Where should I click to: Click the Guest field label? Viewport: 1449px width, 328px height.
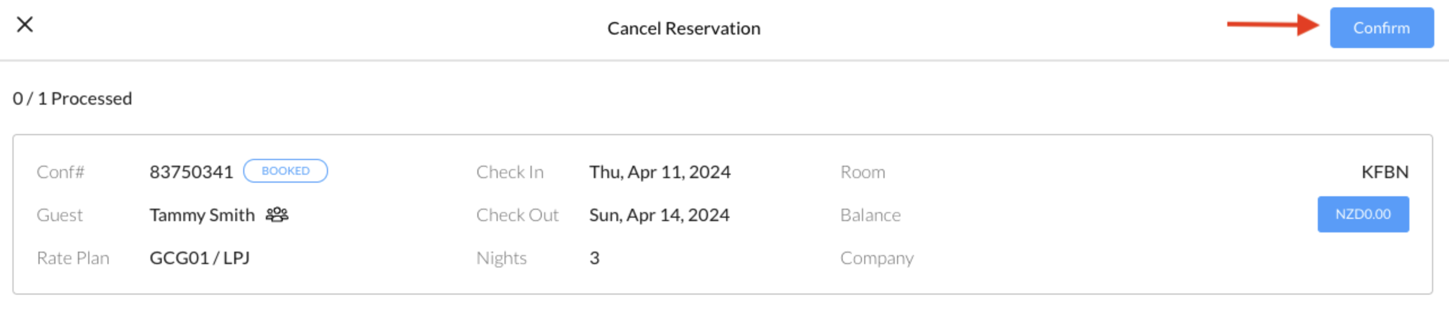61,214
